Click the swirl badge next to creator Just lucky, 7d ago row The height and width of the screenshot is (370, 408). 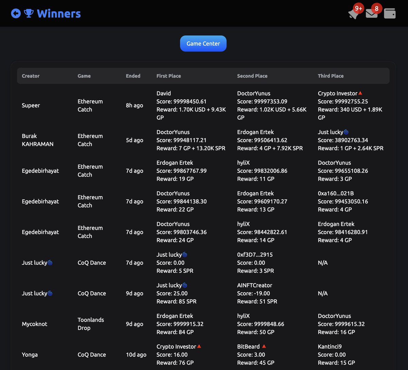[50, 263]
